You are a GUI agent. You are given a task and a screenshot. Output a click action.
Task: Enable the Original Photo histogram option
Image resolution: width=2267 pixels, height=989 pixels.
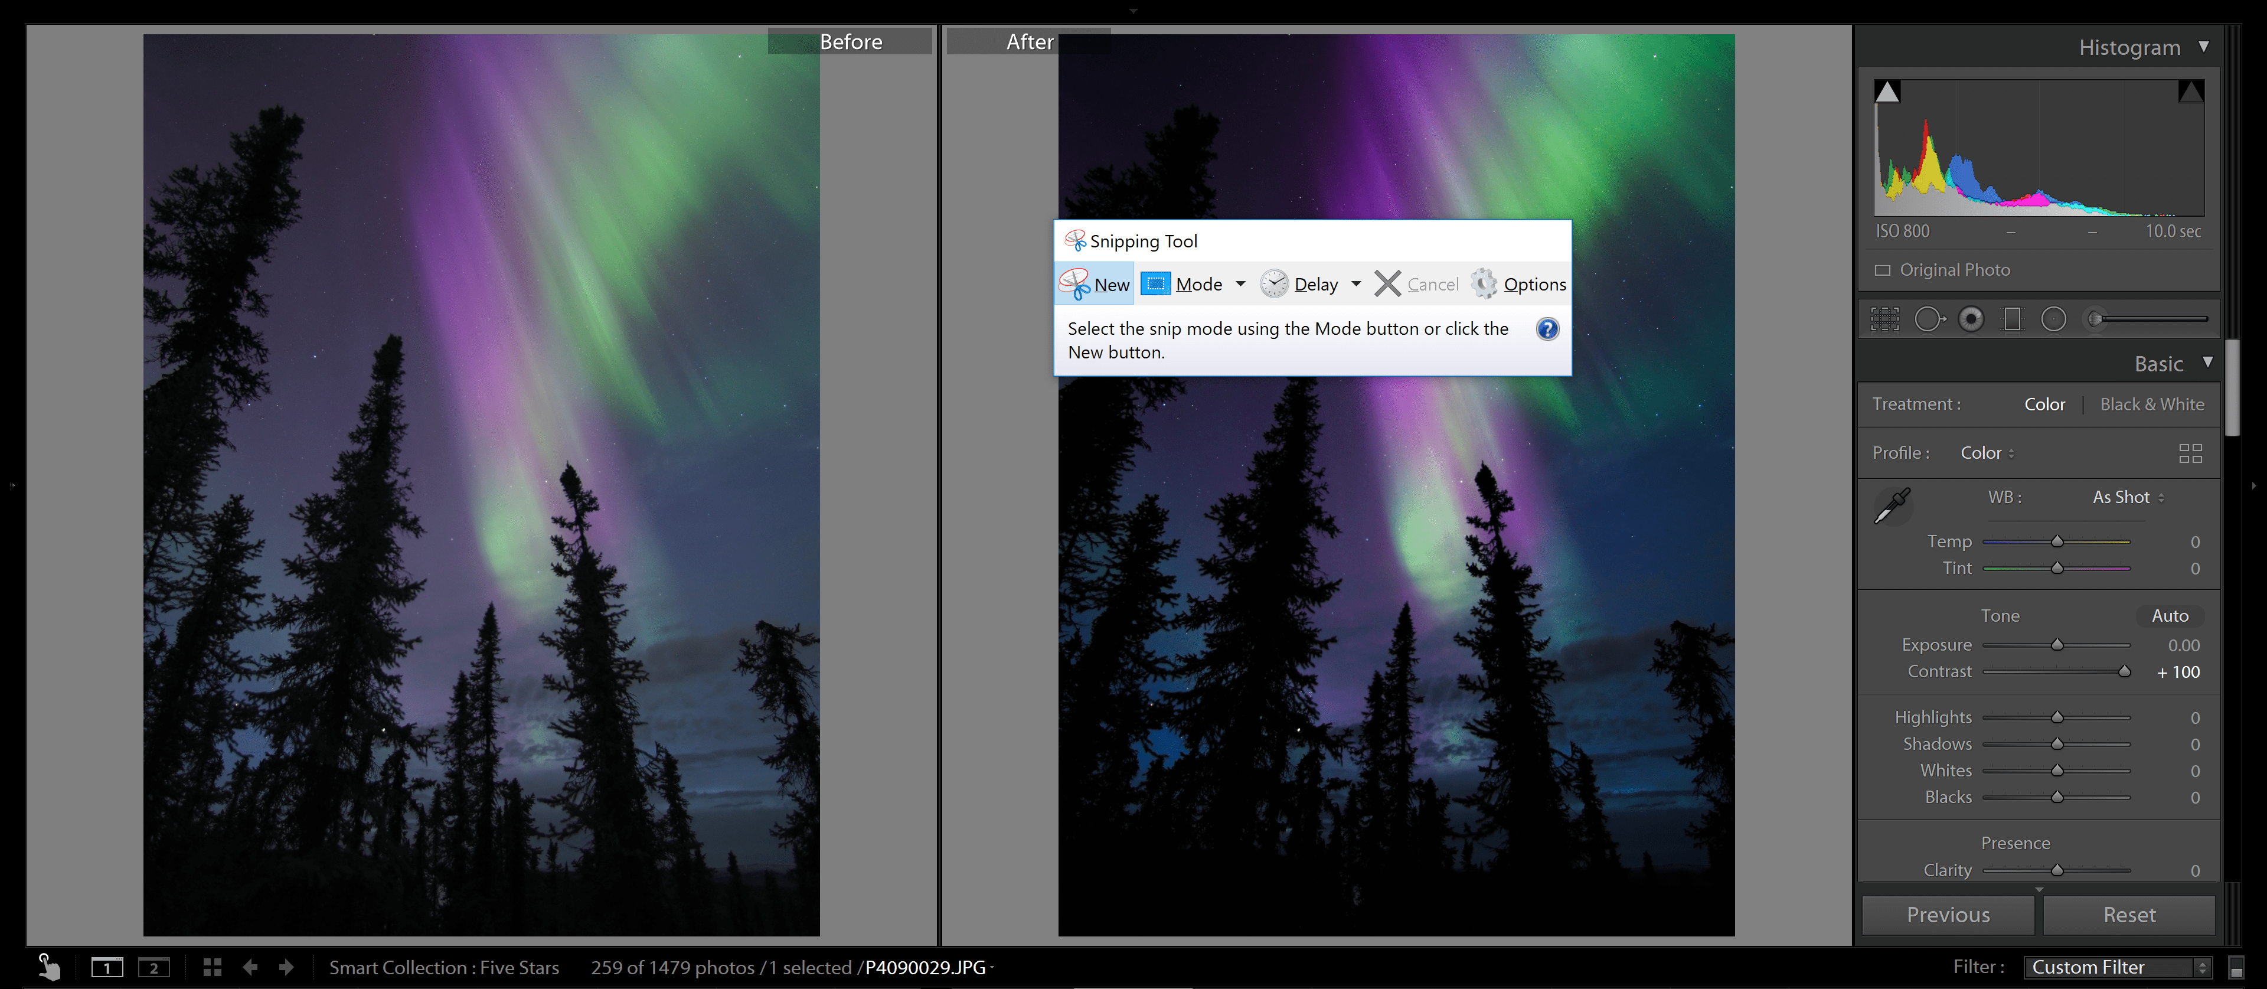point(1883,269)
